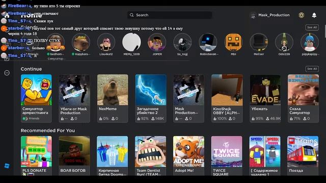Viewport: 326px width, 183px height.
Task: Open friend MEMy_1209's avatar
Action: tap(131, 42)
